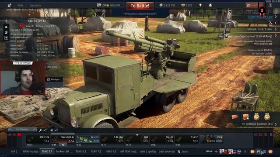The image size is (280, 157).
Task: Switch to TENK 7.3 preset tab
Action: (x=96, y=151)
